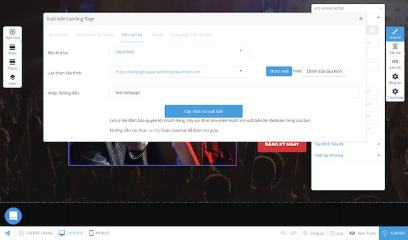Screen dimensions: 408x240
Task: Open Toàn trang page-wide settings gear
Action: click(x=395, y=94)
